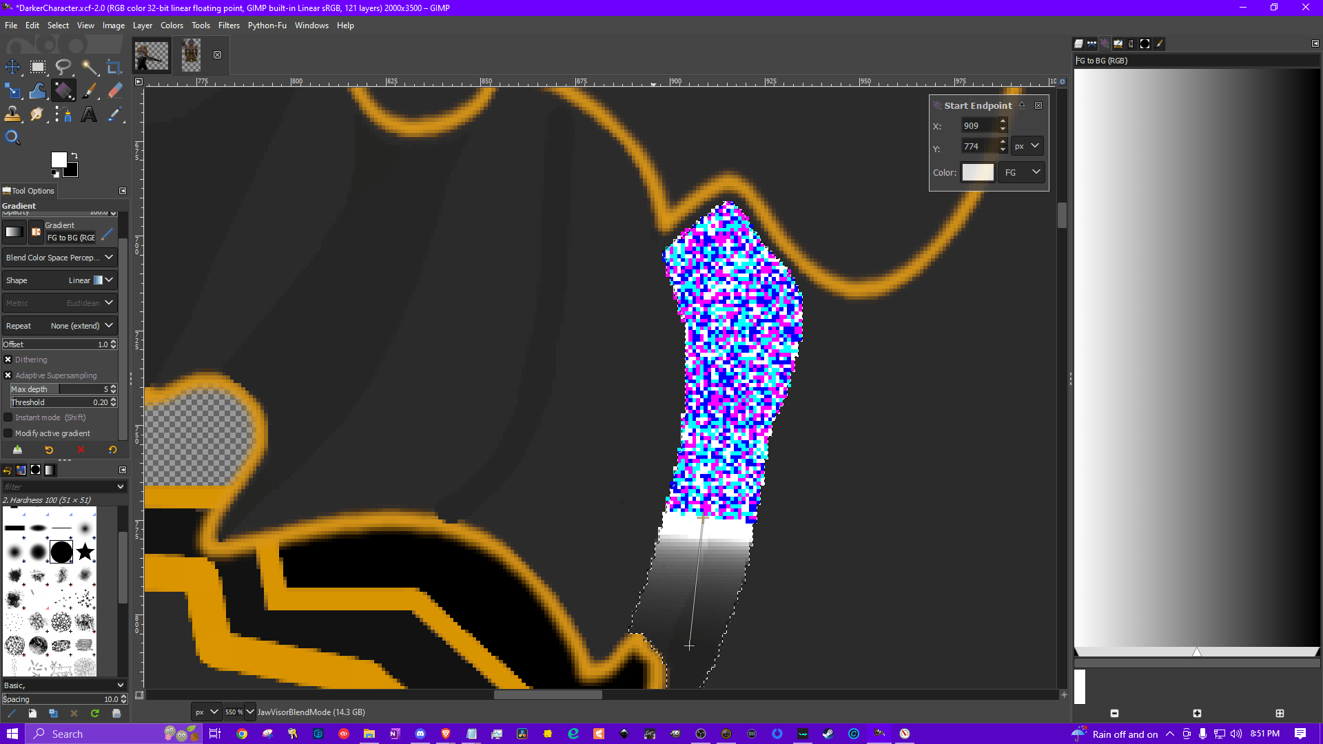
Task: Select the Free Select lasso tool
Action: click(x=63, y=67)
